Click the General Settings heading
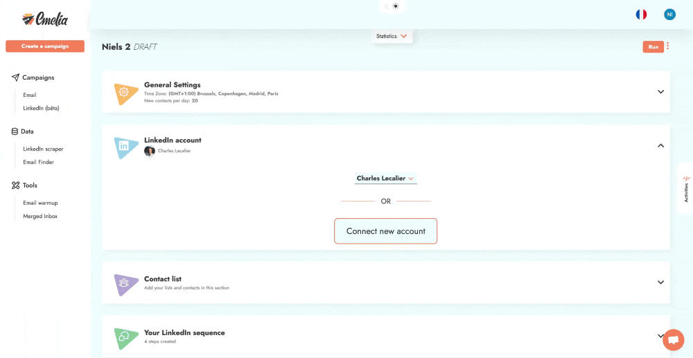This screenshot has height=358, width=693. [x=173, y=84]
